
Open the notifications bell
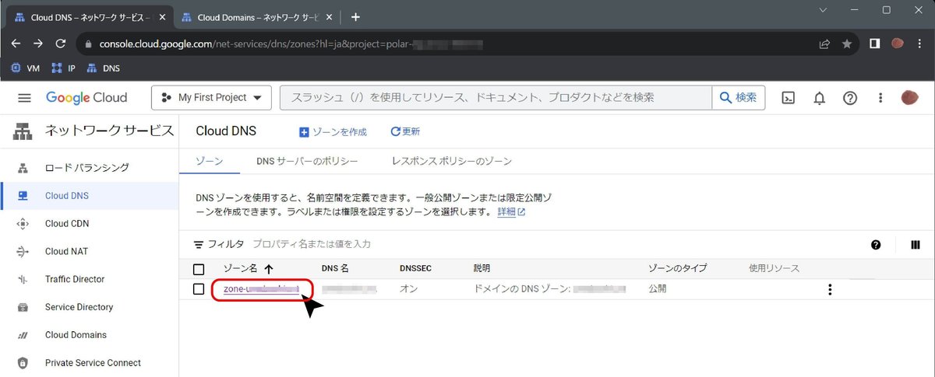pyautogui.click(x=820, y=98)
